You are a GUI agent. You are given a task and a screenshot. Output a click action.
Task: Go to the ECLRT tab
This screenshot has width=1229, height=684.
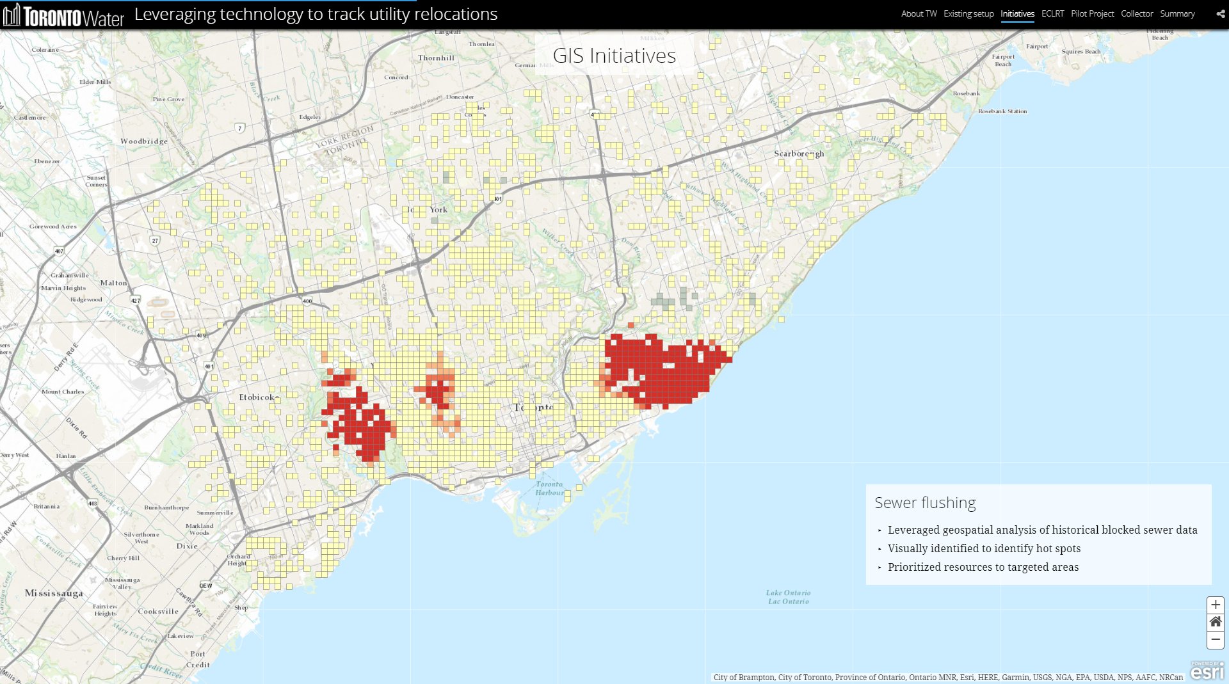1052,14
